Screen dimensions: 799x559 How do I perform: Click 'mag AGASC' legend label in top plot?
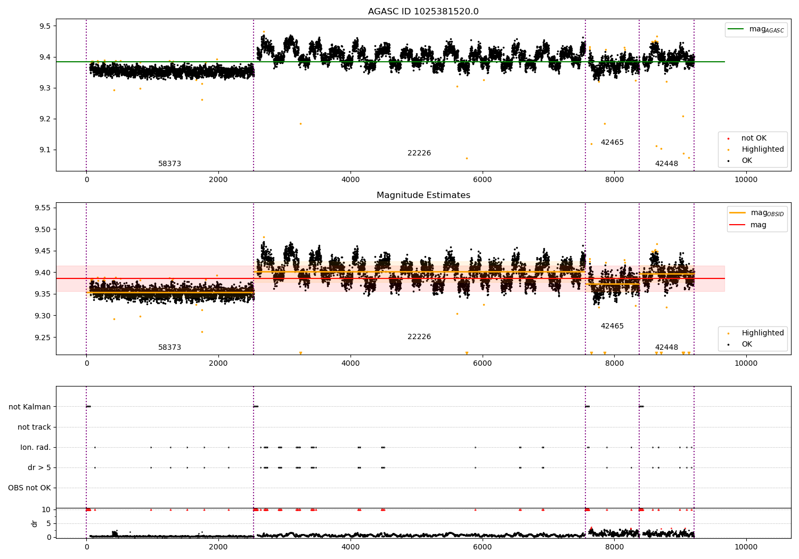click(767, 29)
